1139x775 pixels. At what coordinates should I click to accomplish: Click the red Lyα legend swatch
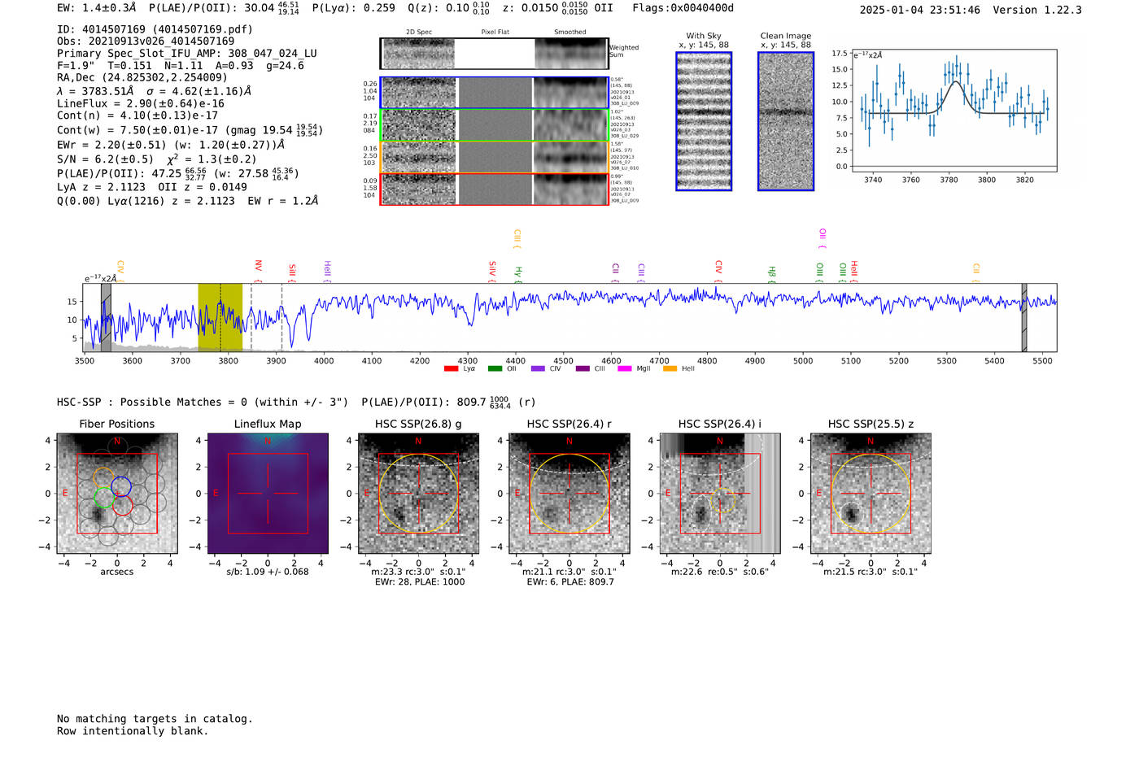[x=452, y=368]
